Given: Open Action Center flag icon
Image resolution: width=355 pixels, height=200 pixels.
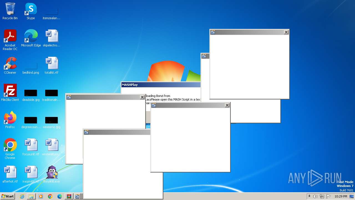Looking at the screenshot, I should pos(329,196).
